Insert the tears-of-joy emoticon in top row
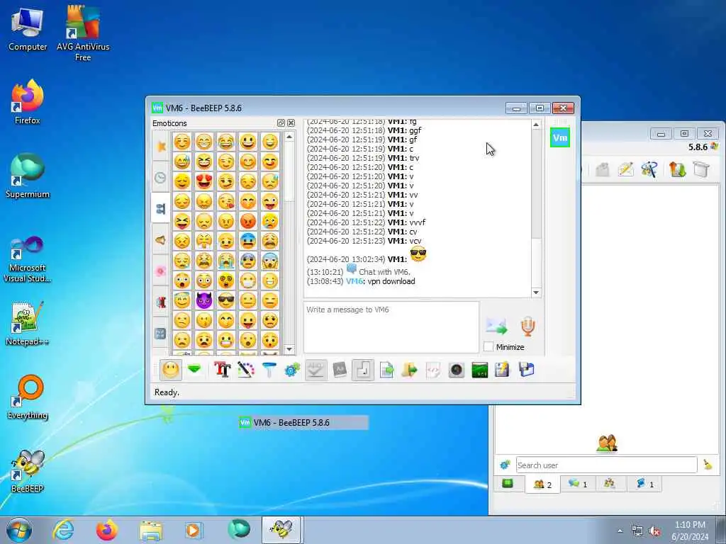The image size is (726, 544). tap(226, 142)
